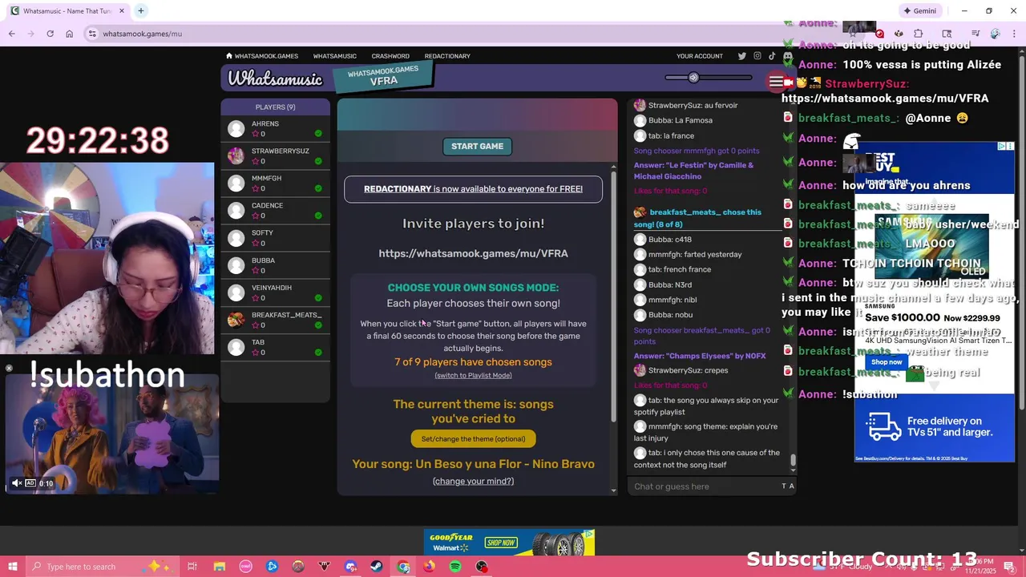
Task: Open Spotify from taskbar
Action: point(455,567)
